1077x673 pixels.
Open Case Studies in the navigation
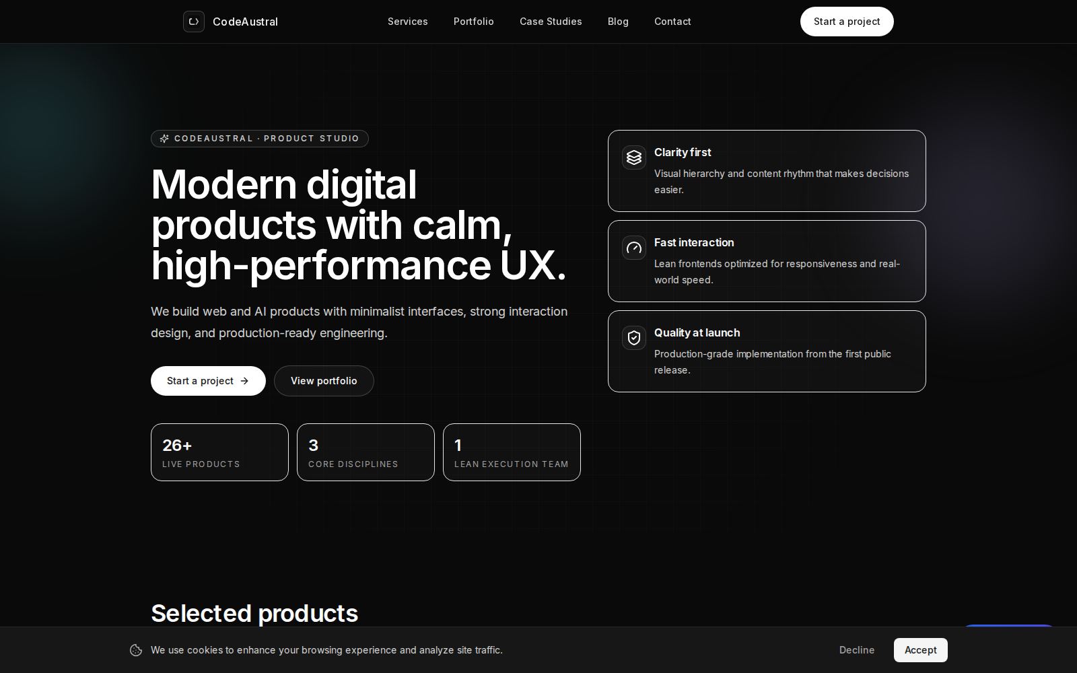click(x=551, y=22)
